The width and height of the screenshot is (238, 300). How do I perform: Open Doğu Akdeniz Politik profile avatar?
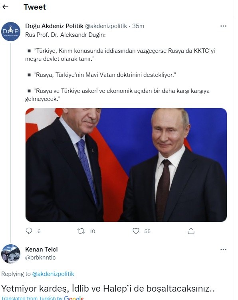tap(11, 32)
